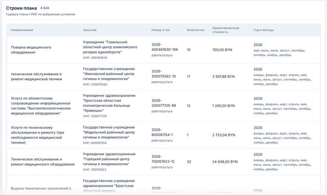Click the 'Год и месяцы' column header
Image resolution: width=327 pixels, height=195 pixels.
(264, 30)
